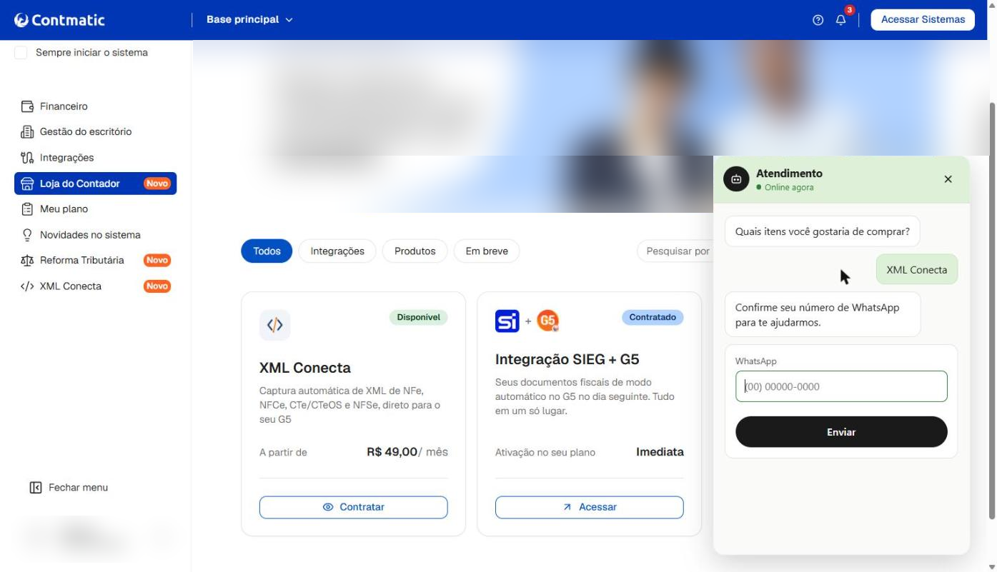
Task: Click the XML Conecta code icon in sidebar
Action: (28, 286)
